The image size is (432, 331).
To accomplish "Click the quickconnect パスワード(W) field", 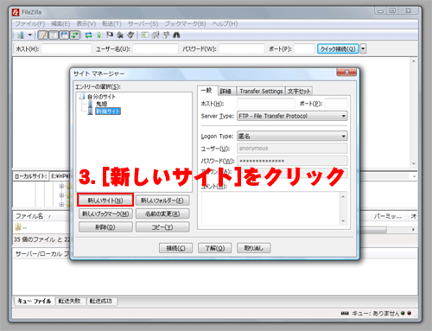I will tap(241, 48).
